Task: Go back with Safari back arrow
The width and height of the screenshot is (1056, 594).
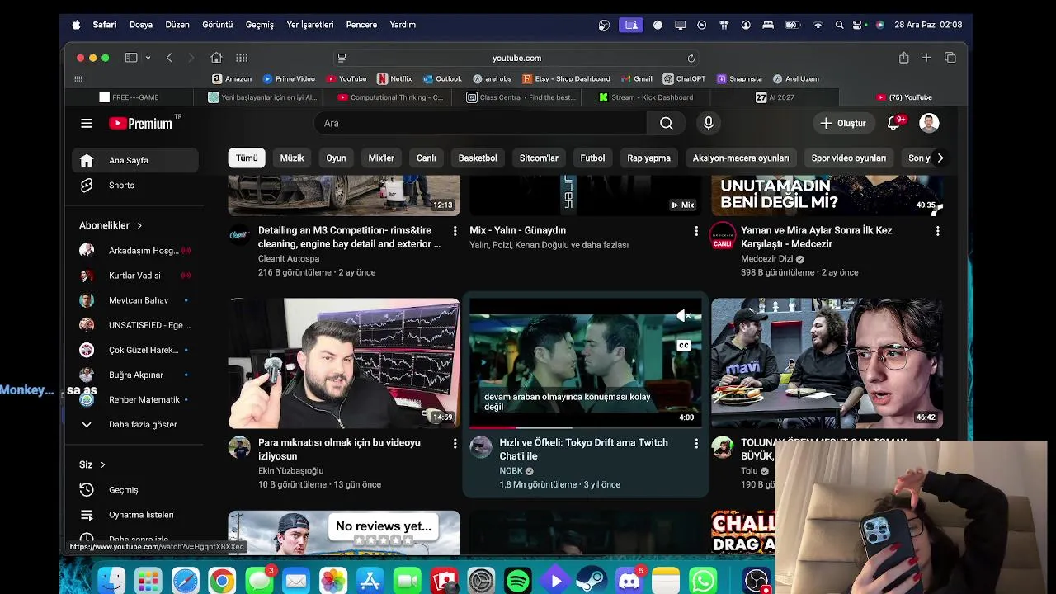Action: click(x=169, y=58)
